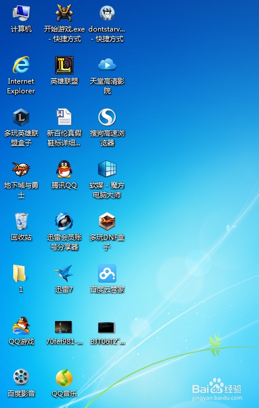Select the 百度影音 film reel icon
The width and height of the screenshot is (259, 408).
coord(21,377)
